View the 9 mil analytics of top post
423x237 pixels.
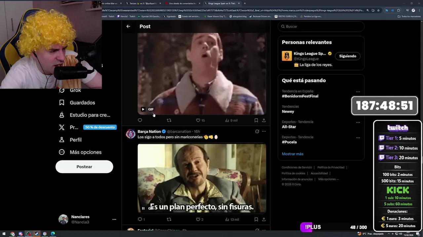click(231, 120)
